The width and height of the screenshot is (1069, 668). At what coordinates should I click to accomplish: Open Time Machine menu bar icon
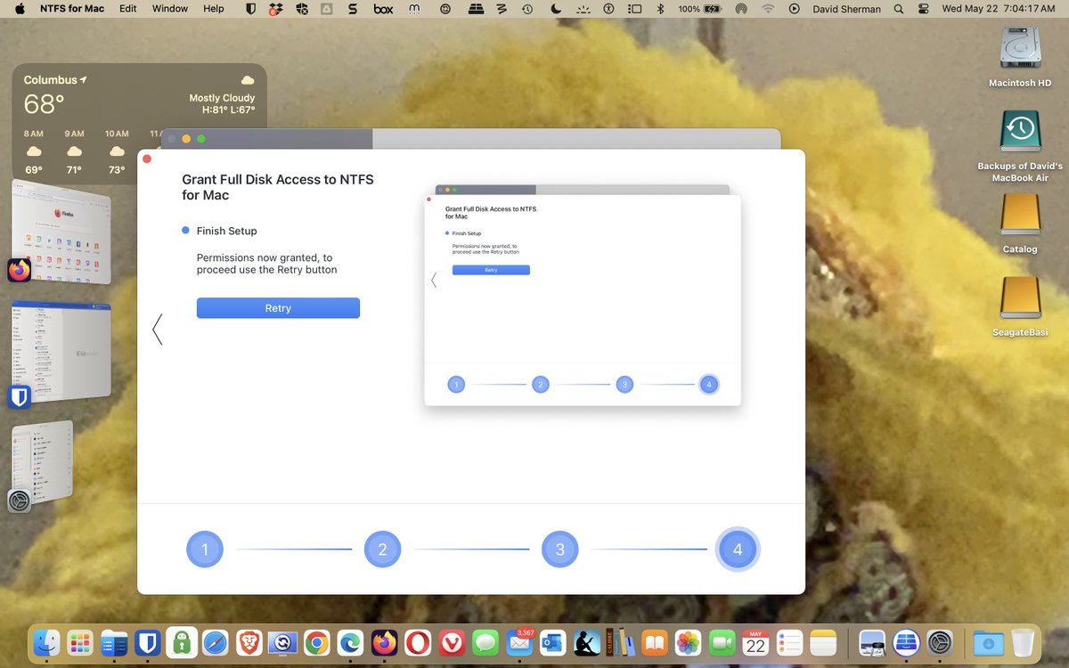527,9
